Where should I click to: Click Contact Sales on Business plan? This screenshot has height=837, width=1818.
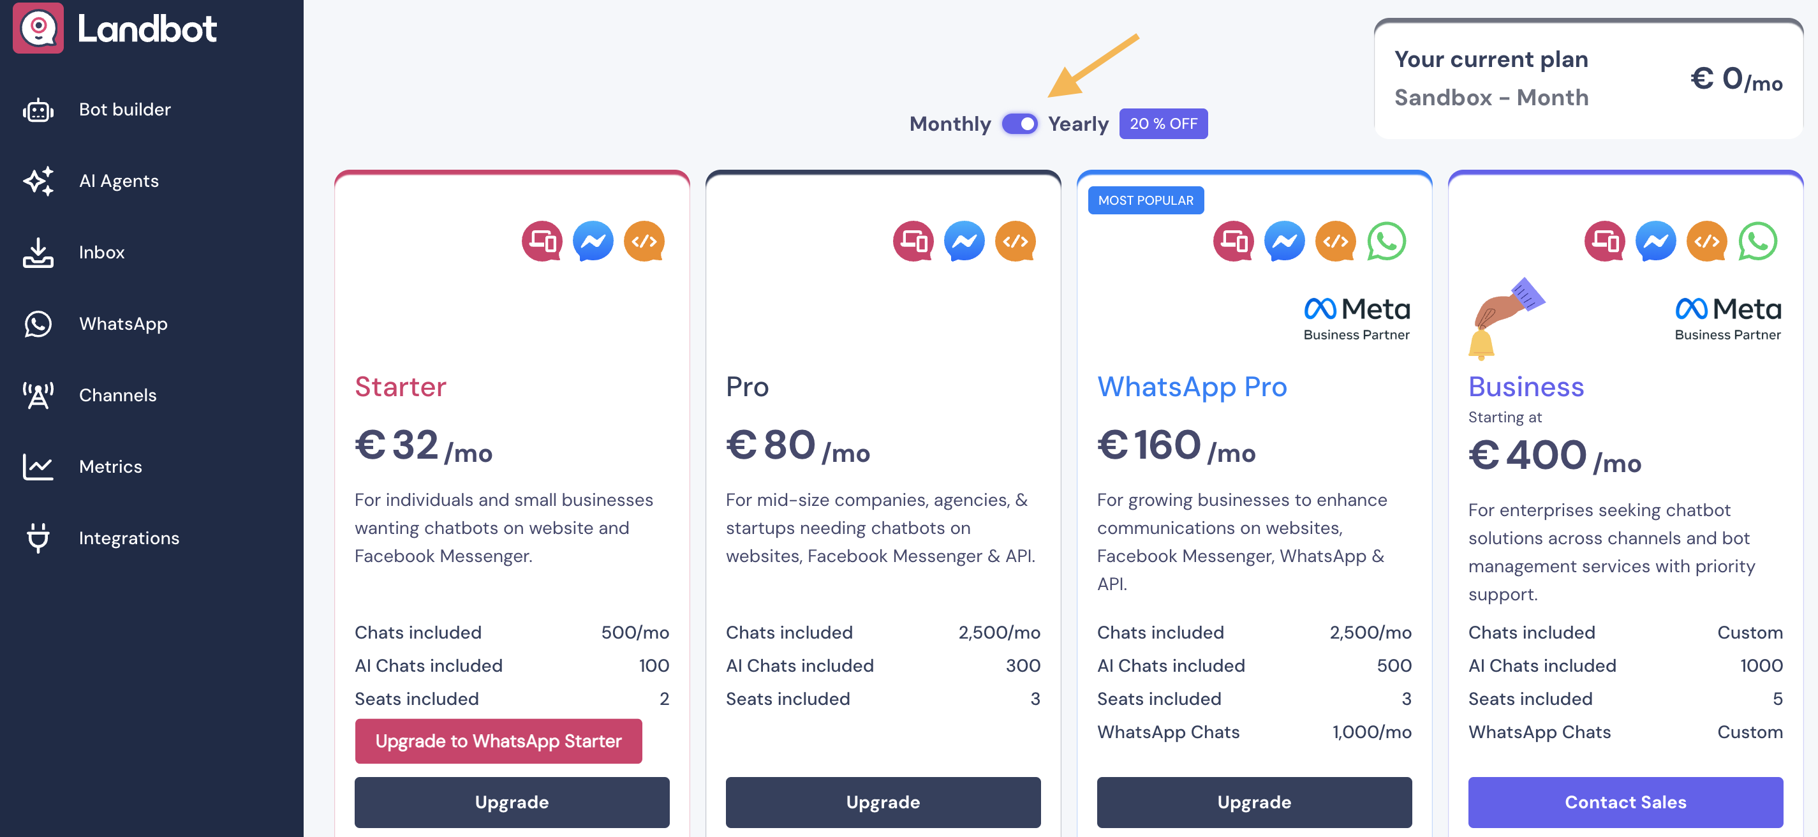pyautogui.click(x=1625, y=803)
